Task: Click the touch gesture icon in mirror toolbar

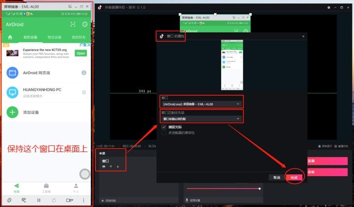Action: coord(24,200)
